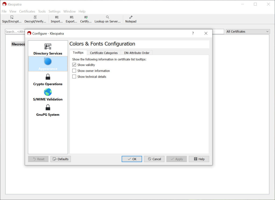Switch to the DN-Attribute Order tab
This screenshot has width=275, height=200.
coord(137,53)
